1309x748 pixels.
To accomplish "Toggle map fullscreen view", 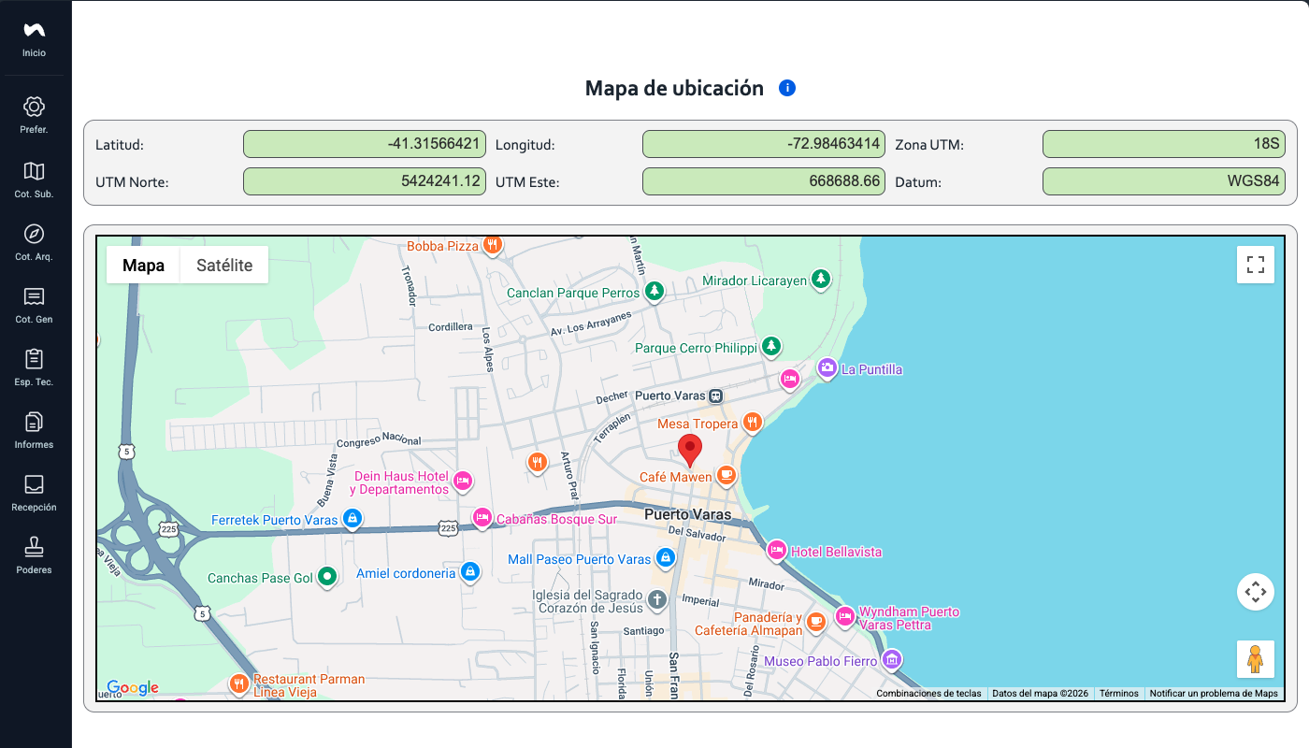I will 1256,265.
